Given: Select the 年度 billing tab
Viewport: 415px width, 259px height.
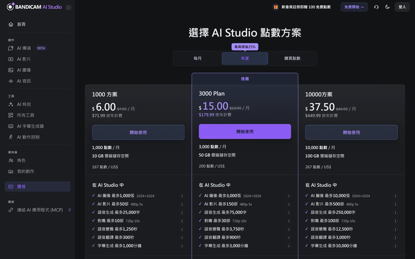Looking at the screenshot, I should (245, 58).
